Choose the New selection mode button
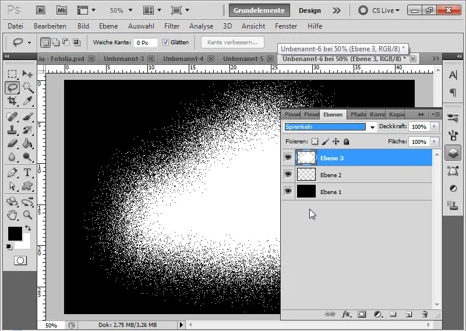 pyautogui.click(x=45, y=43)
